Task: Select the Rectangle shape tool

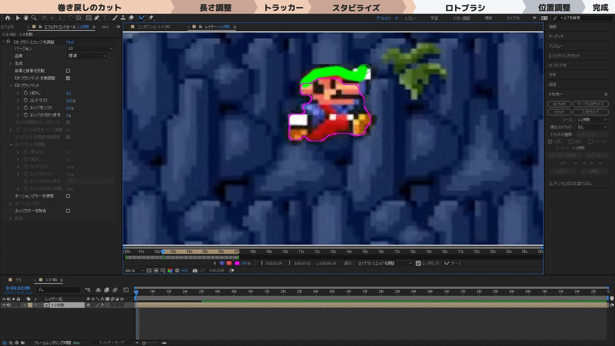Action: pyautogui.click(x=88, y=18)
